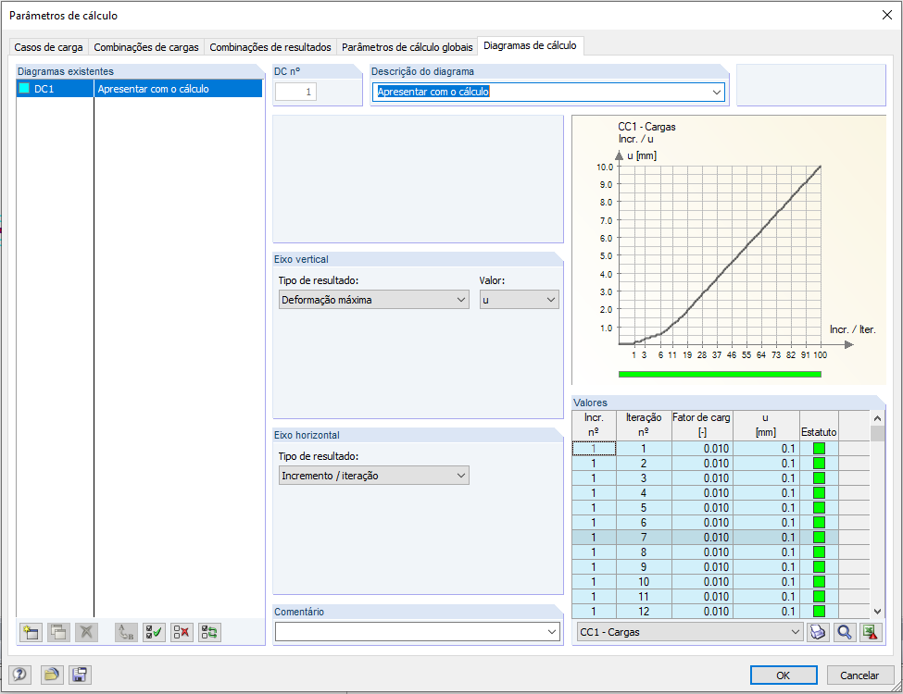Click the values table scrollbar thumb
This screenshot has width=903, height=694.
pyautogui.click(x=877, y=433)
